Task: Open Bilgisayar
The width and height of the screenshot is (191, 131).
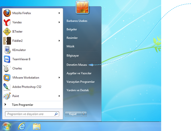Action: (73, 56)
